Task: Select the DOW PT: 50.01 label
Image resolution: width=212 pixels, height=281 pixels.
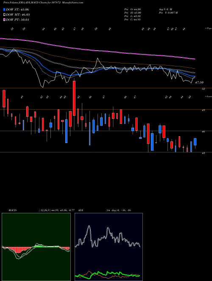Action: click(17, 20)
